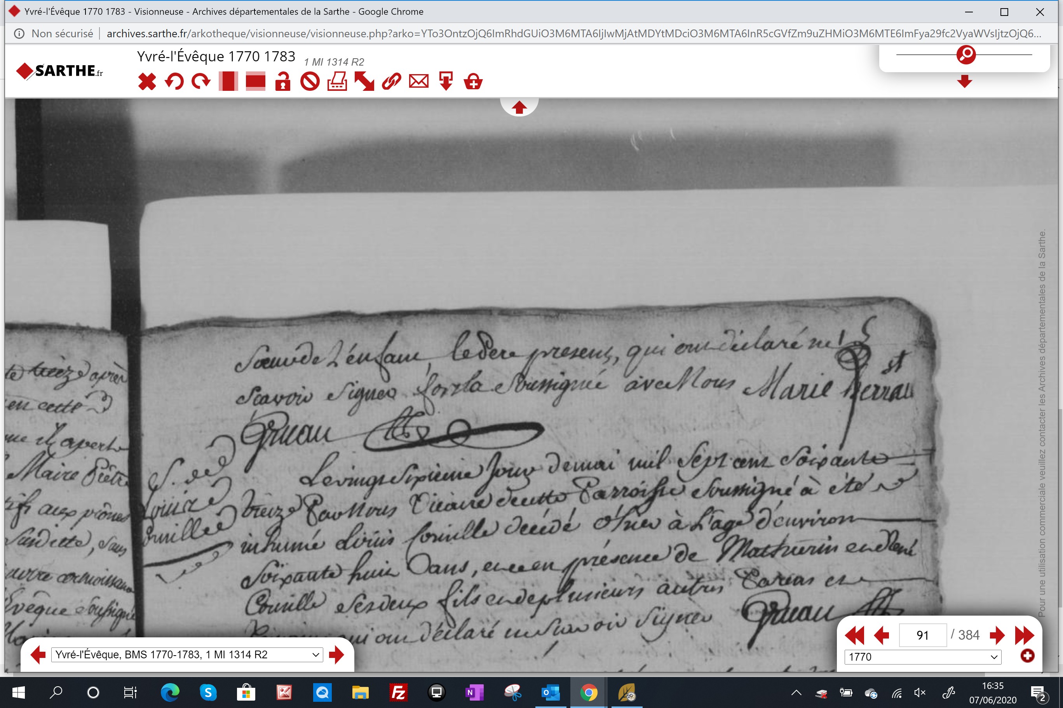The height and width of the screenshot is (708, 1063).
Task: Open fullscreen with diagonal arrows icon
Action: tap(364, 82)
